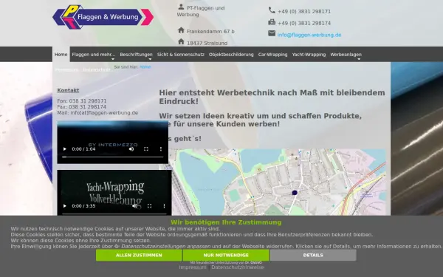Click Alle Zustimmen cookie button
Screen dimensions: 443x277
139,256
